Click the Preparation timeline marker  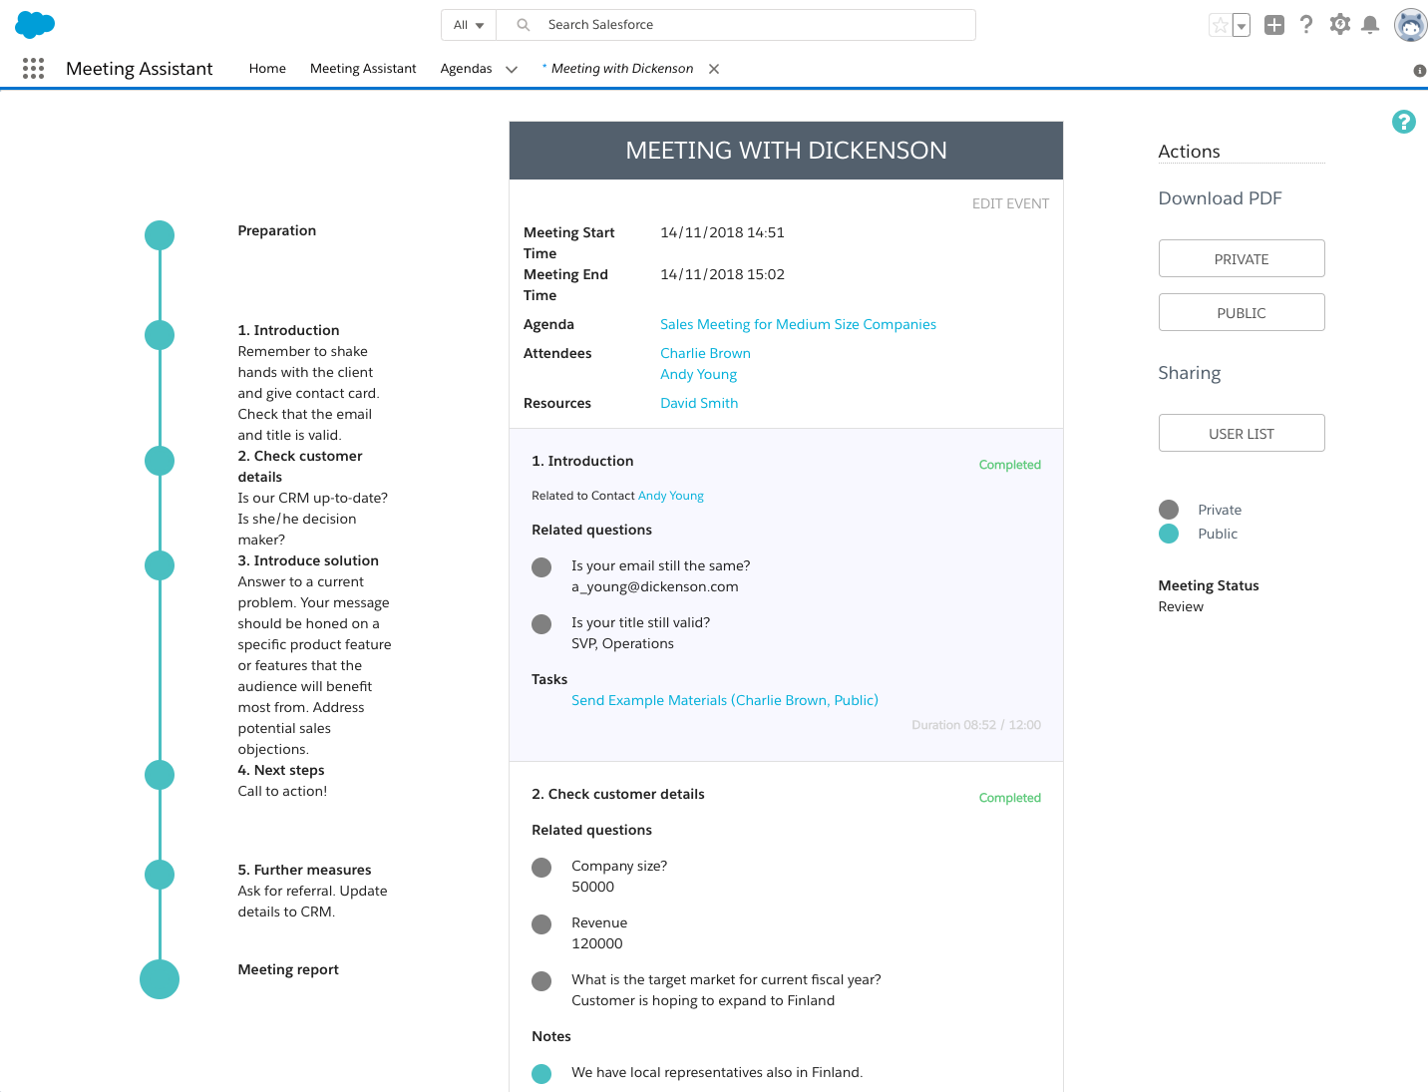[x=160, y=235]
